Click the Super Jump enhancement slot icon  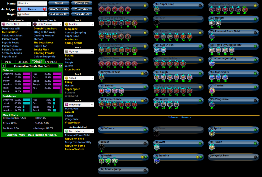tap(157, 9)
